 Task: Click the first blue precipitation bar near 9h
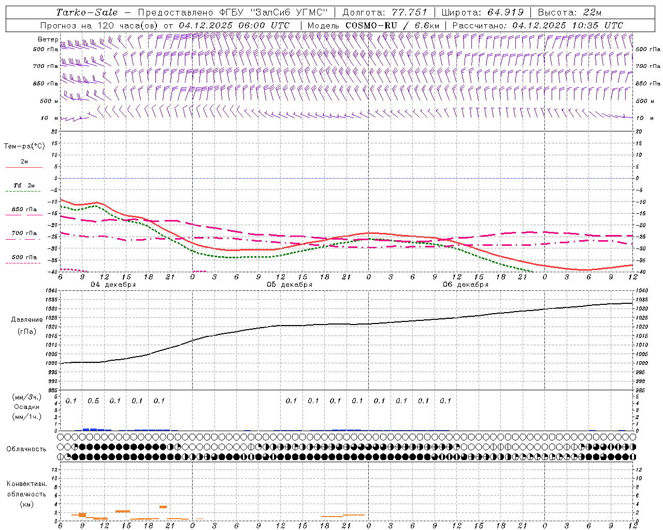coord(90,429)
